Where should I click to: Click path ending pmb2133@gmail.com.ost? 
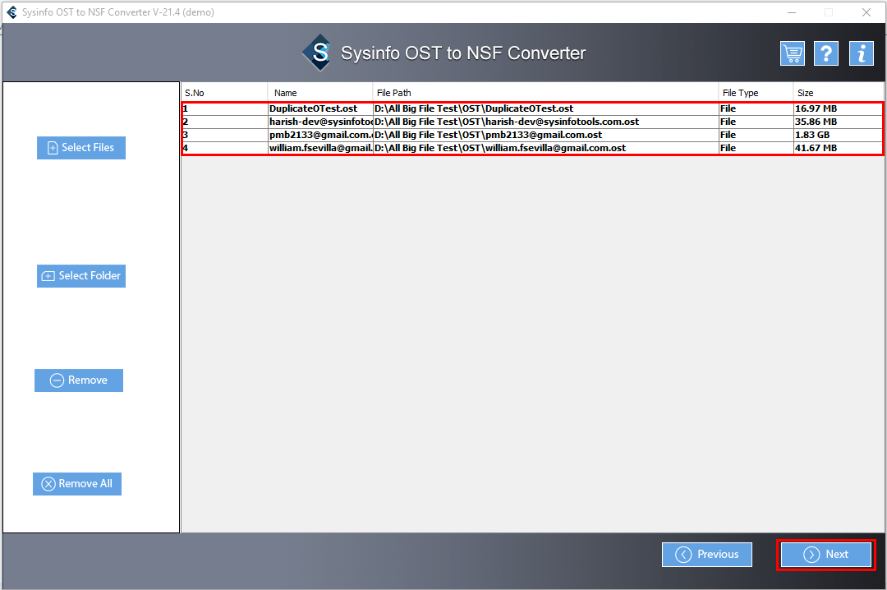pyautogui.click(x=546, y=135)
